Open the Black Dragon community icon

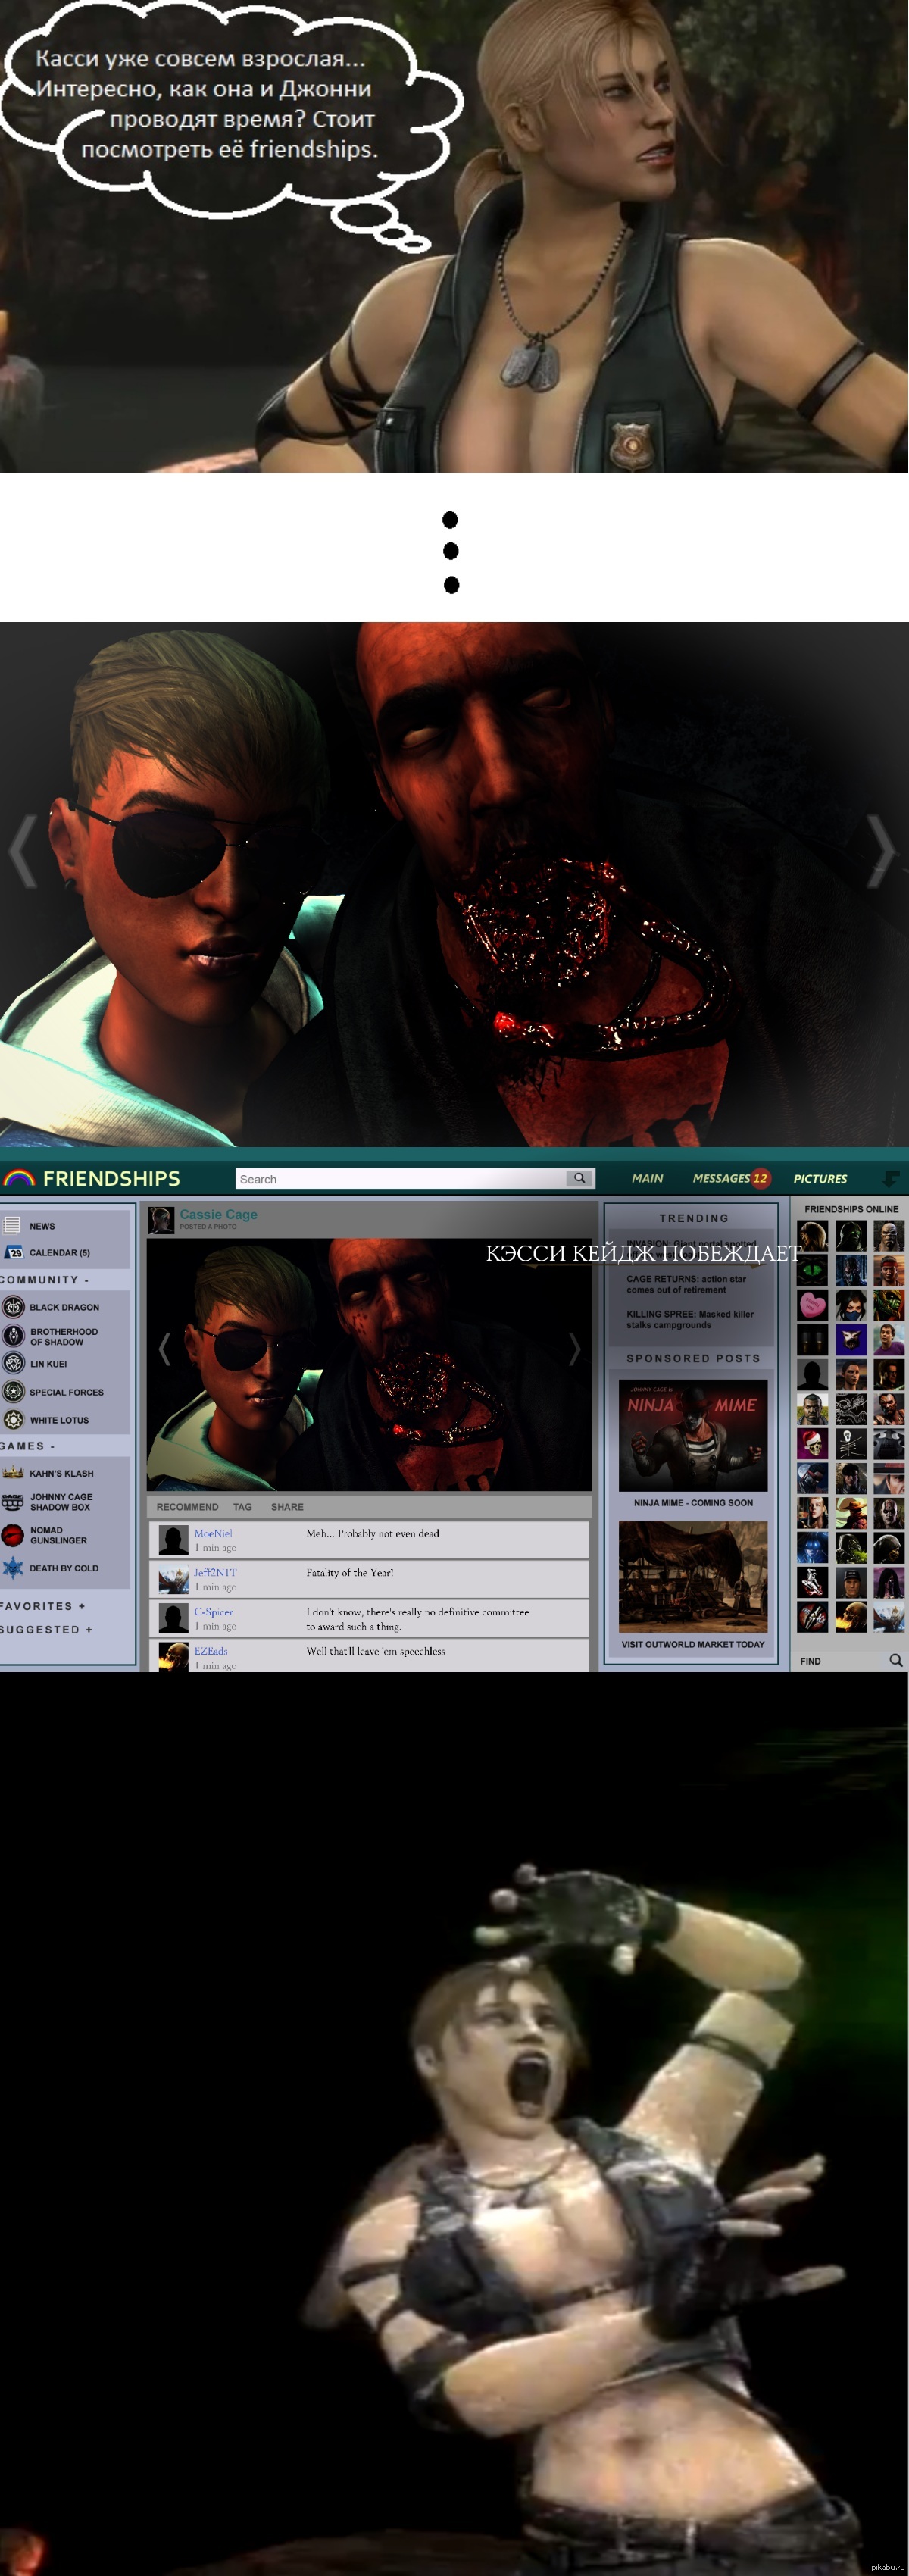[x=13, y=1306]
